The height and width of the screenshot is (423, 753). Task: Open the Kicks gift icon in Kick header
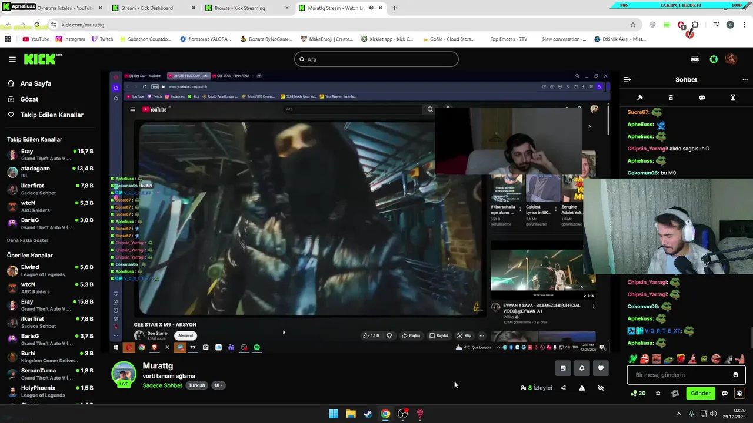click(695, 59)
